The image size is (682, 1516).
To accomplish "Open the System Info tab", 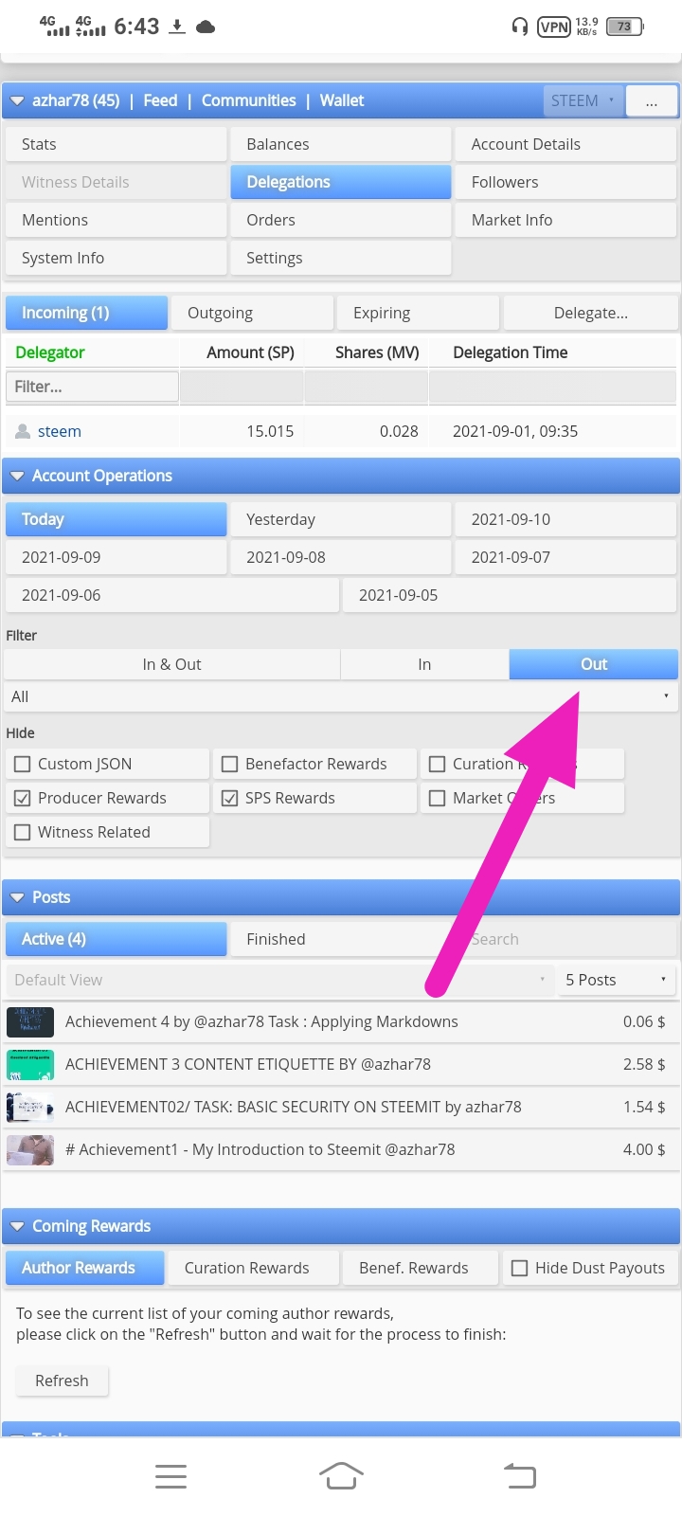I will 116,258.
